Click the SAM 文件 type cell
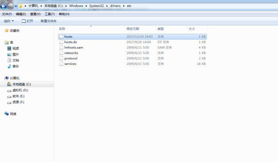This screenshot has height=162, width=278. tap(165, 47)
